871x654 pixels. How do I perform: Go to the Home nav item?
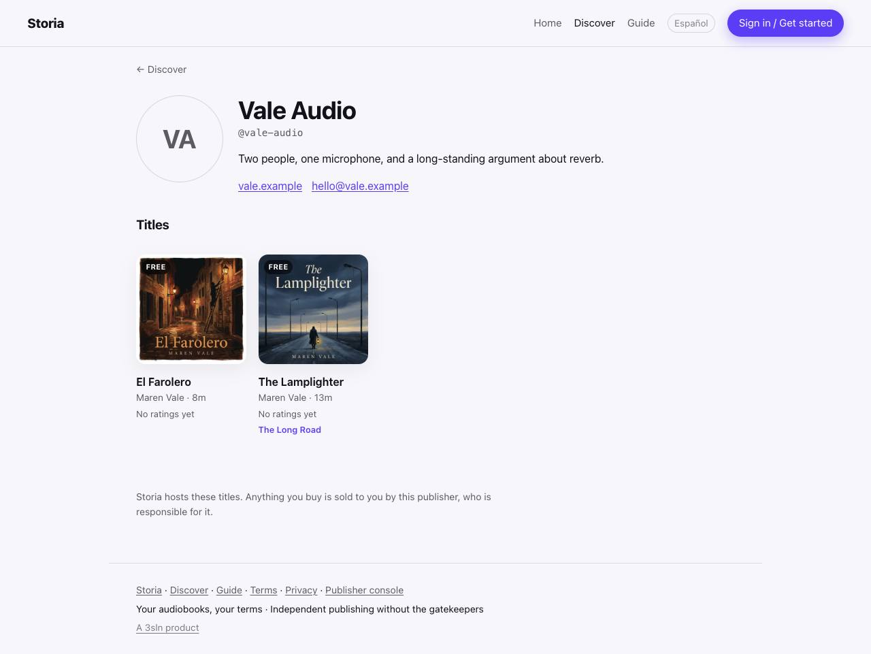(548, 23)
